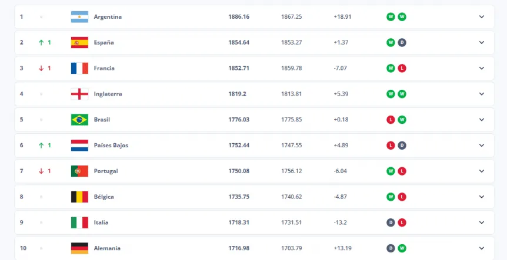
Task: Click the España flag icon
Action: [x=79, y=42]
